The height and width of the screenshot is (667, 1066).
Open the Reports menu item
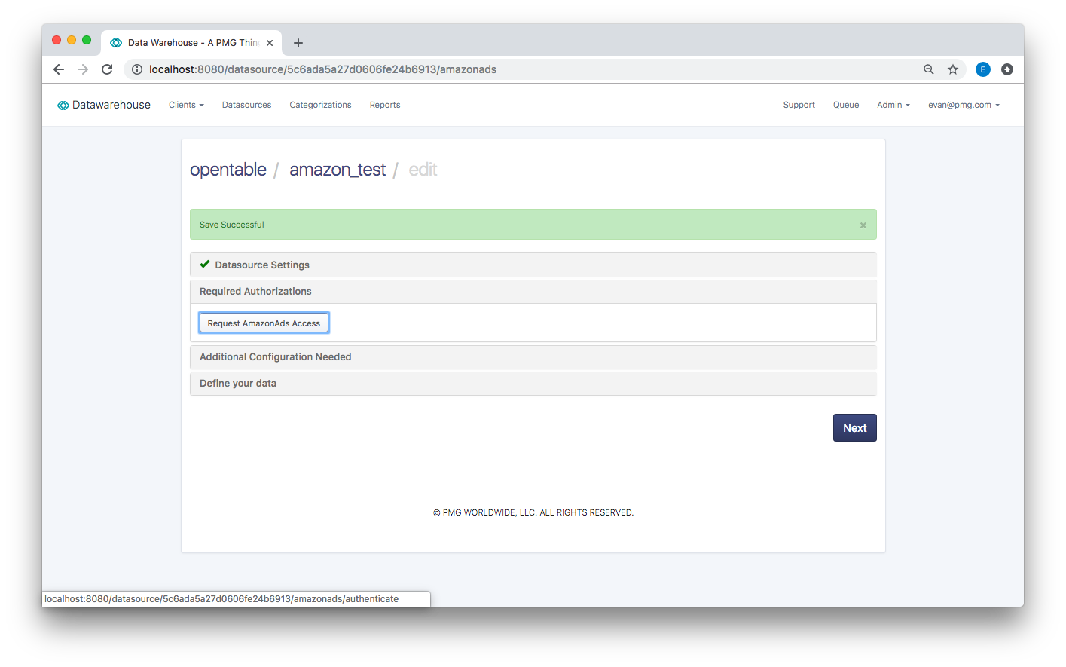385,105
